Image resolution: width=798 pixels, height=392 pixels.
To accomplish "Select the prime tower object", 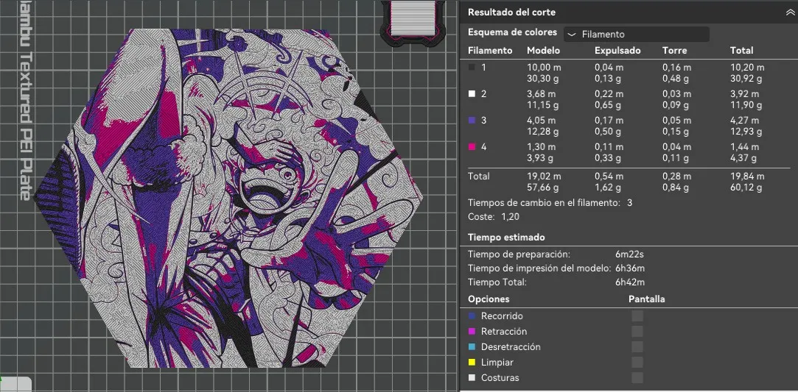I will pos(412,21).
